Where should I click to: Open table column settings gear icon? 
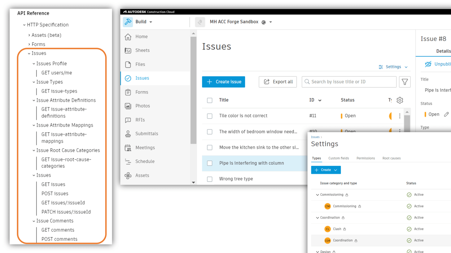400,100
